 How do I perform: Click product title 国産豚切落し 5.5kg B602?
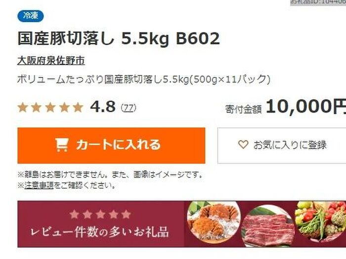tap(119, 38)
